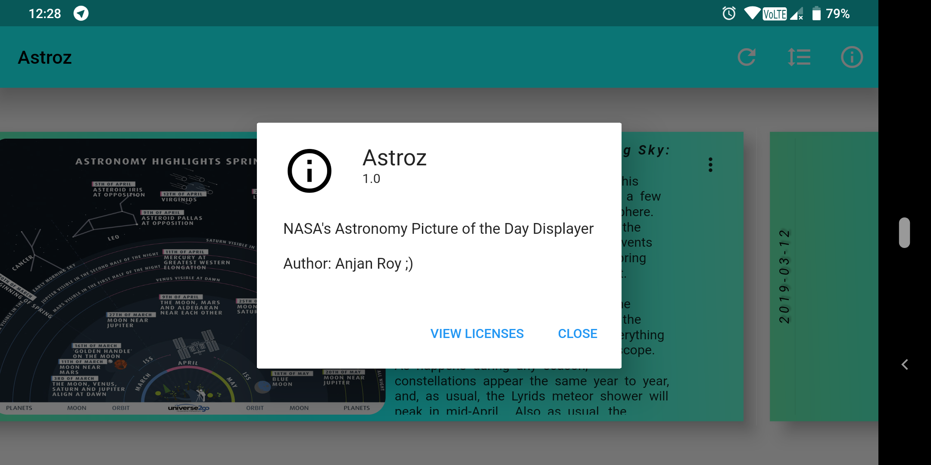The image size is (931, 465).
Task: Tap the Astroz app bar title
Action: click(x=45, y=57)
